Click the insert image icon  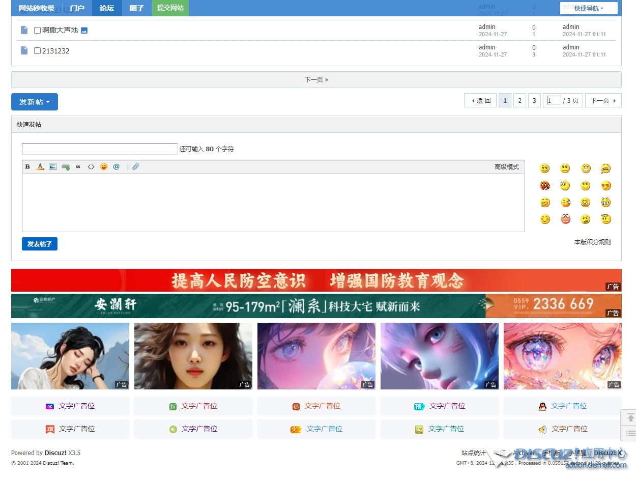tap(53, 167)
